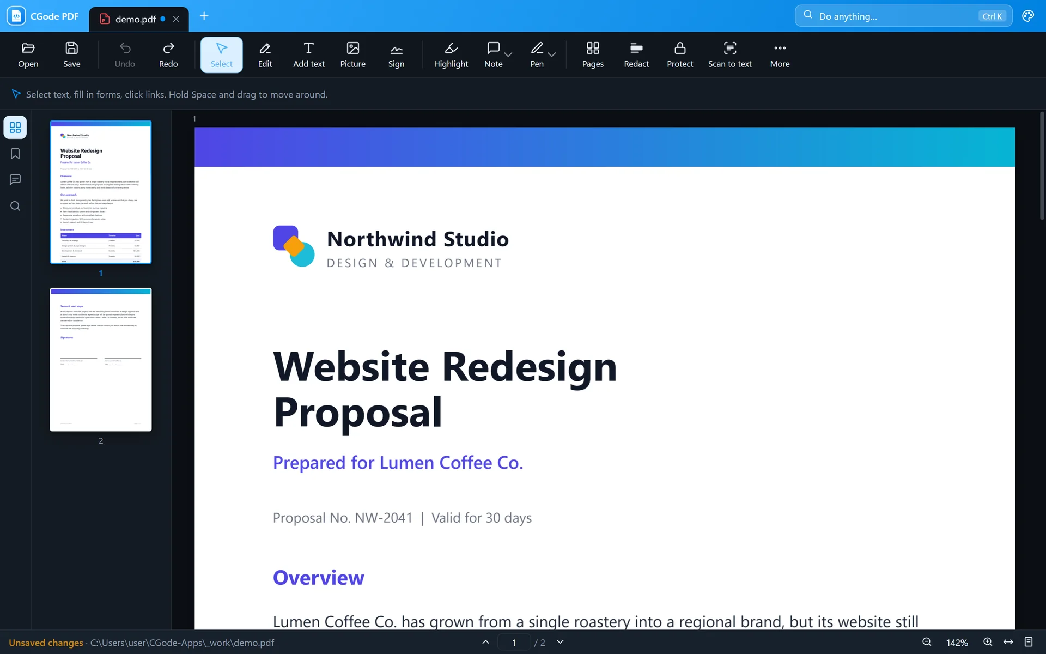Choose the Pen drawing tool
The image size is (1046, 654).
coord(537,55)
